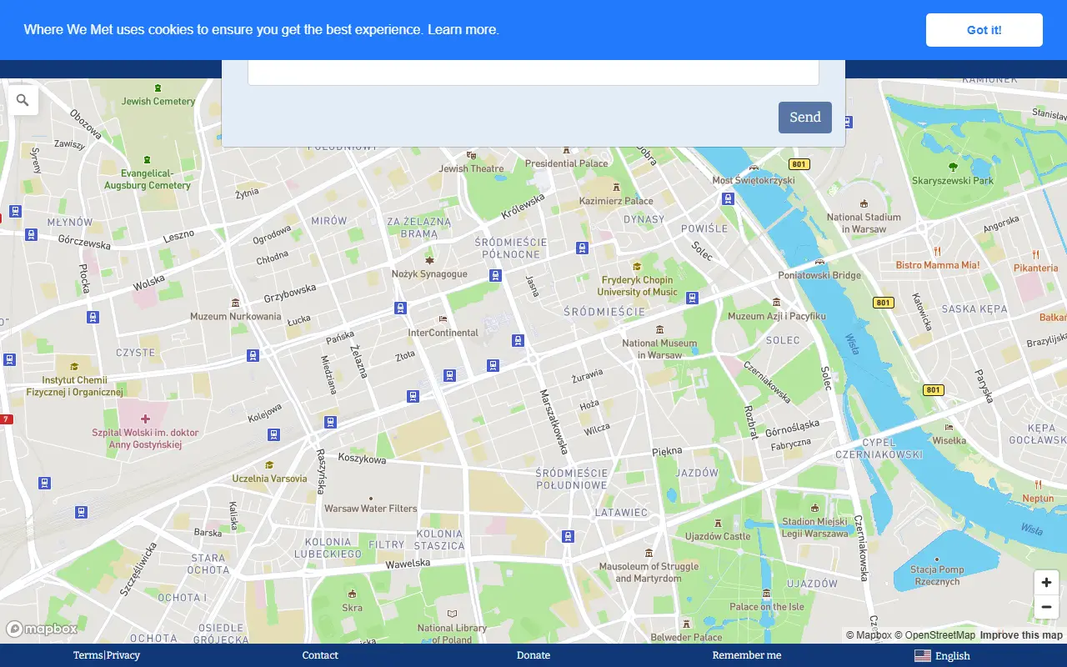
Task: Select the Nożyk Synagogue star marker
Action: pos(430,260)
